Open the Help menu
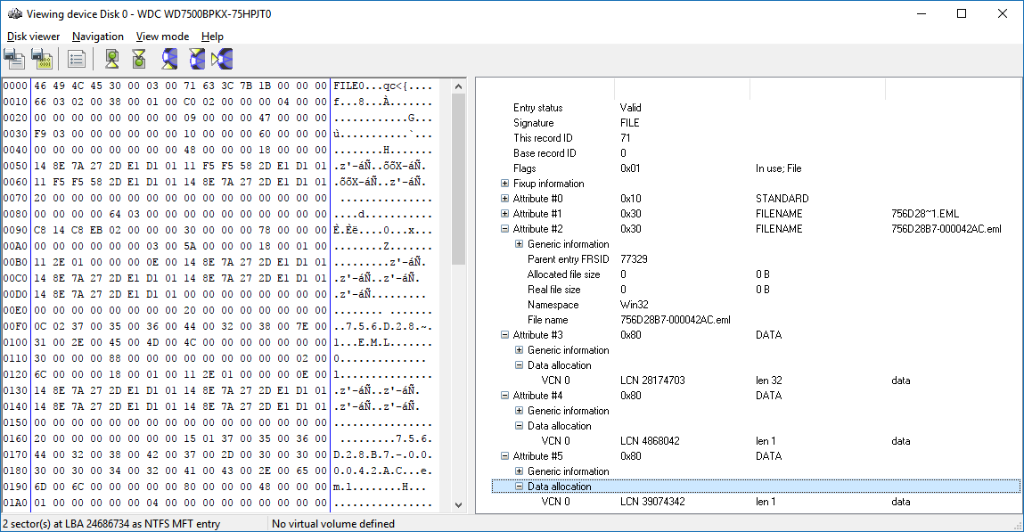 (212, 37)
